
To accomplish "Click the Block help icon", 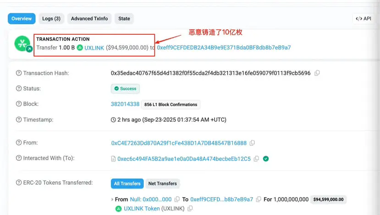I will [19, 104].
